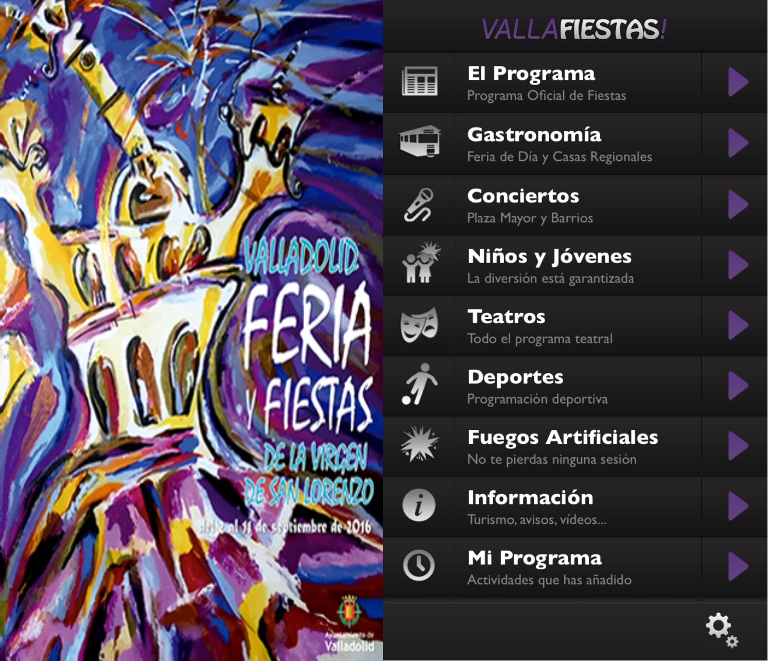Tap the info circle icon for Información

tap(418, 505)
